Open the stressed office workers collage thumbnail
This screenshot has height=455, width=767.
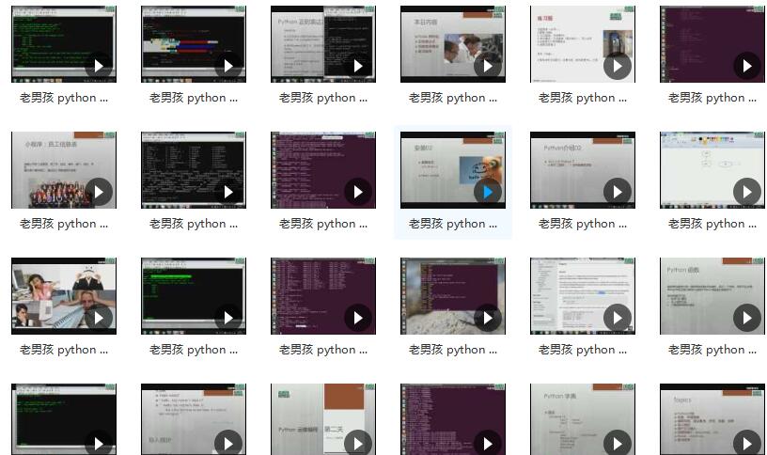point(64,296)
